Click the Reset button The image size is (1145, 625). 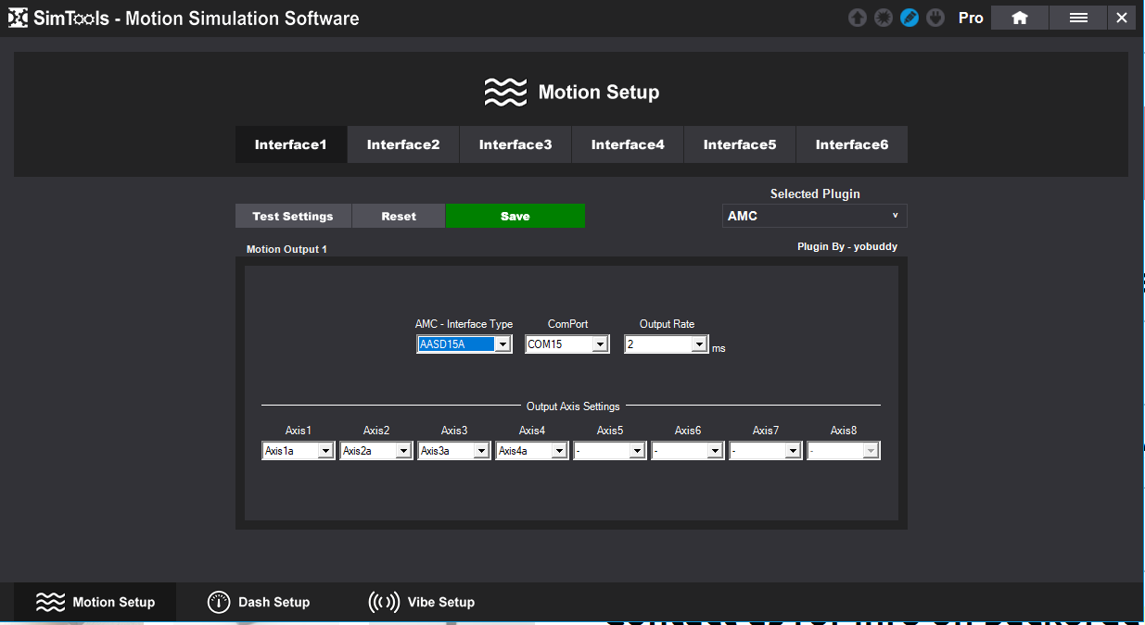pyautogui.click(x=399, y=216)
